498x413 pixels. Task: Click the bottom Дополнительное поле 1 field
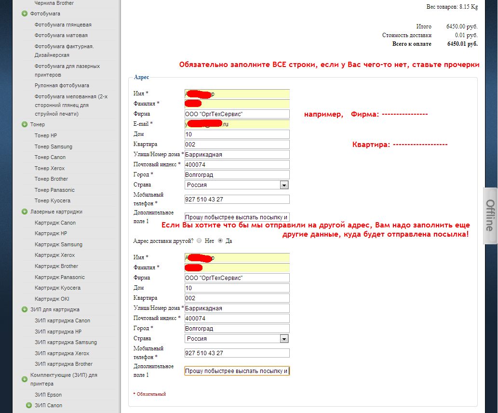tap(237, 371)
